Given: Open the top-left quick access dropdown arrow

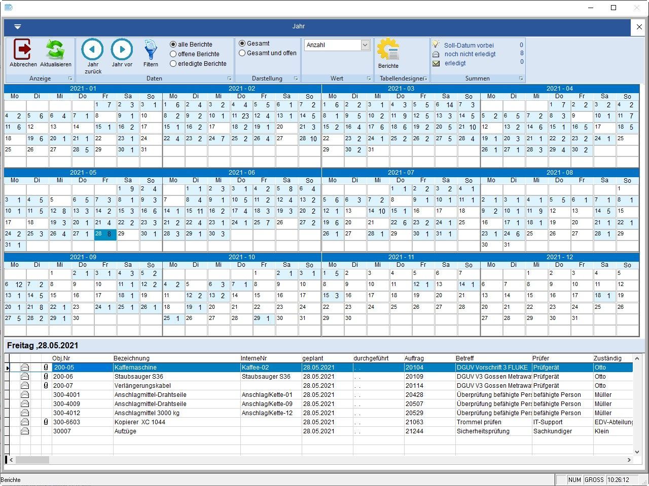Looking at the screenshot, I should click(17, 27).
